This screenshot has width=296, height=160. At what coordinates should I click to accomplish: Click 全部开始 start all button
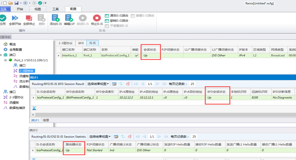click(x=15, y=20)
